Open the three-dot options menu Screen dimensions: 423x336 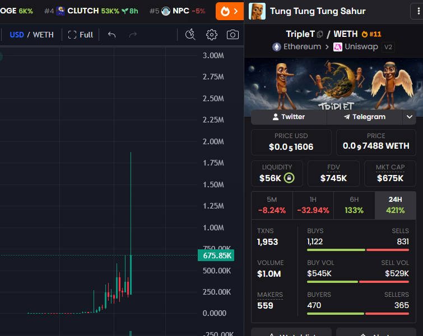pos(418,11)
